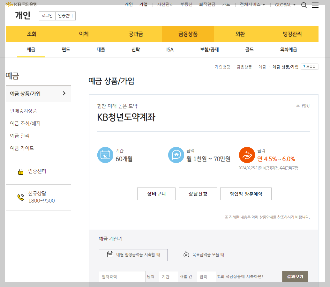Click the orange 금리 hand icon
The width and height of the screenshot is (330, 287).
coord(247,155)
